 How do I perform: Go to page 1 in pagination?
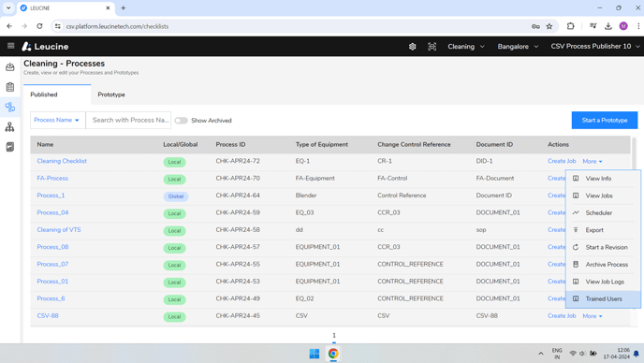pos(334,336)
